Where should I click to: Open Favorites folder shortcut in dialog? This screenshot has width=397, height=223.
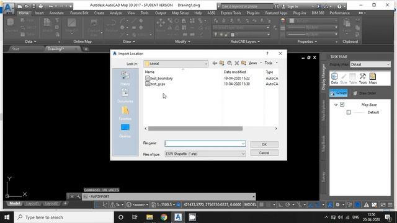[x=125, y=113]
